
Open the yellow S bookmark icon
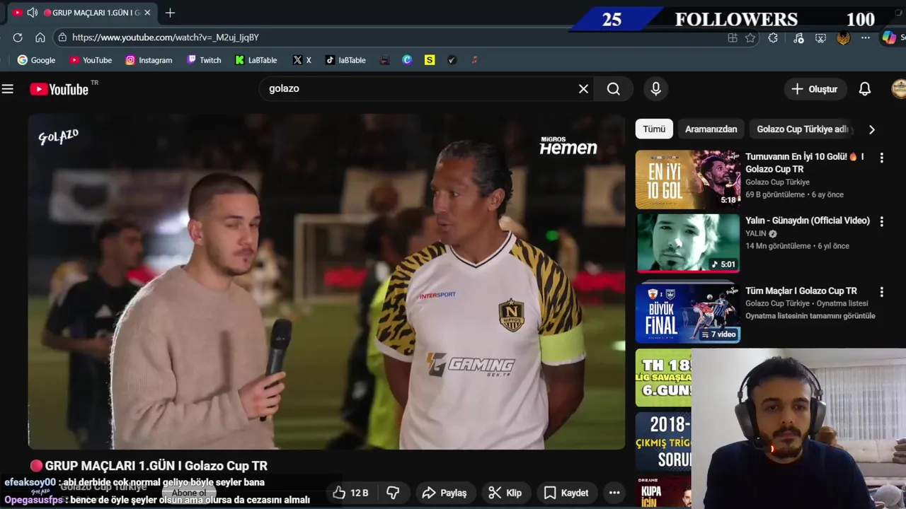[430, 60]
